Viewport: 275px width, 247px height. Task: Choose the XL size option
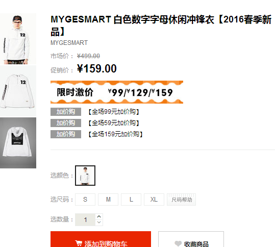point(154,200)
